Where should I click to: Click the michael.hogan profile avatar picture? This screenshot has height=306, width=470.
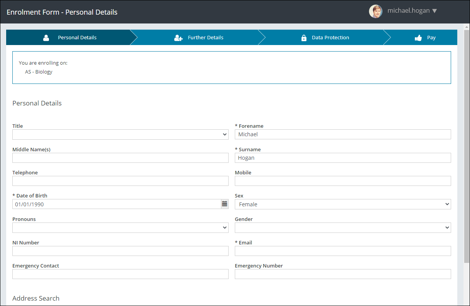click(376, 11)
